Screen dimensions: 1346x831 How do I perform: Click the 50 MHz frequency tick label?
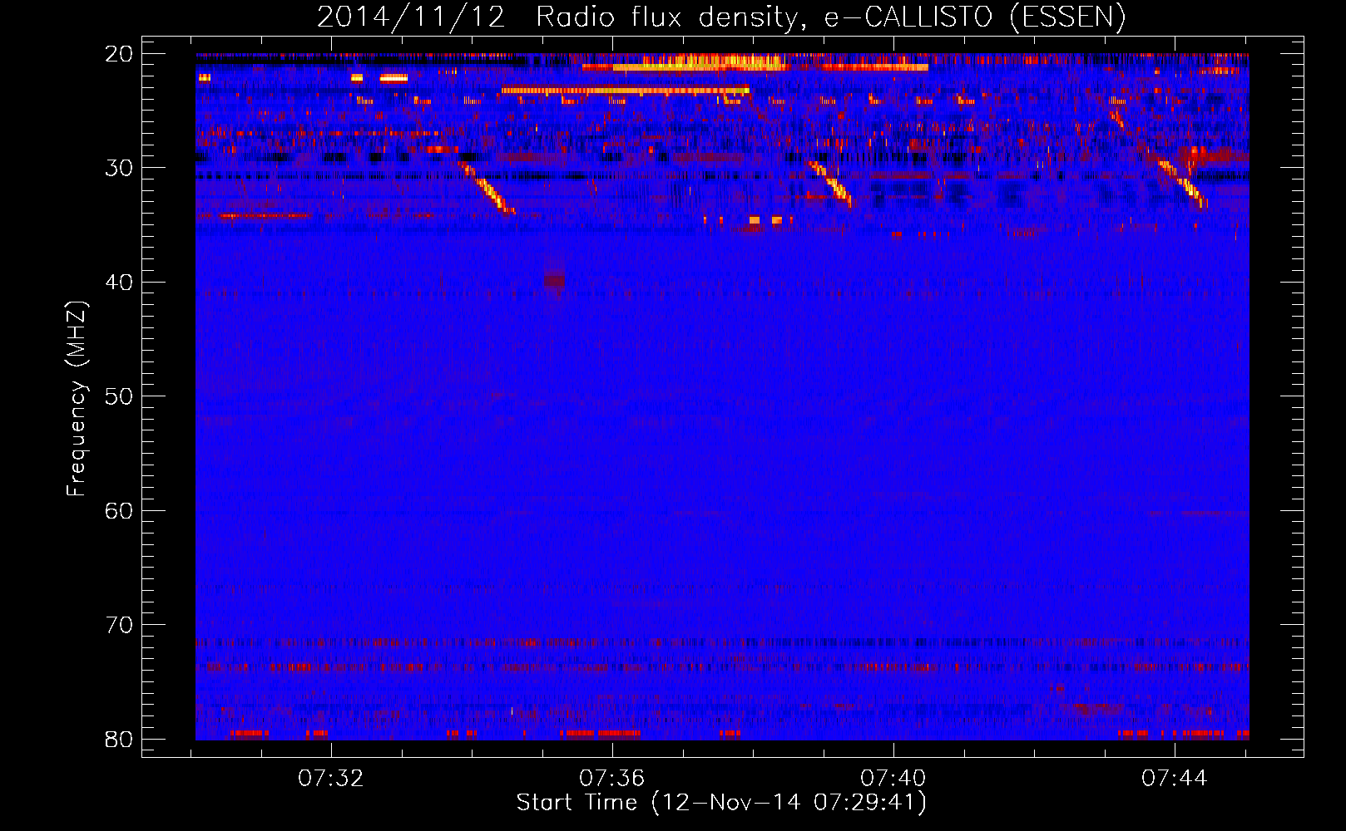tap(119, 396)
